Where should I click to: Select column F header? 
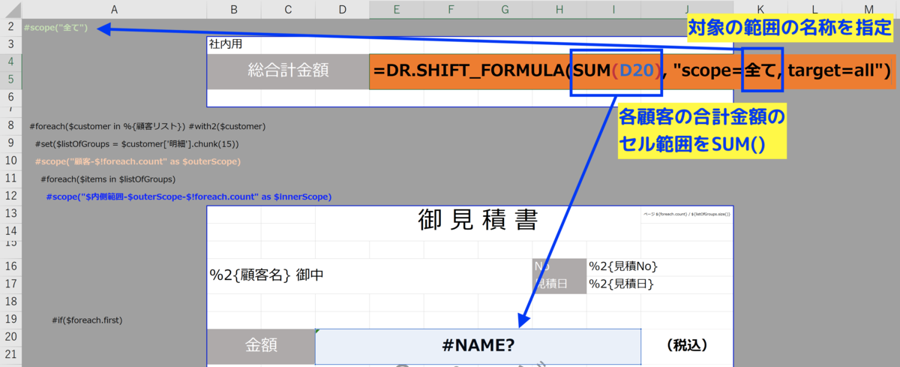click(451, 9)
